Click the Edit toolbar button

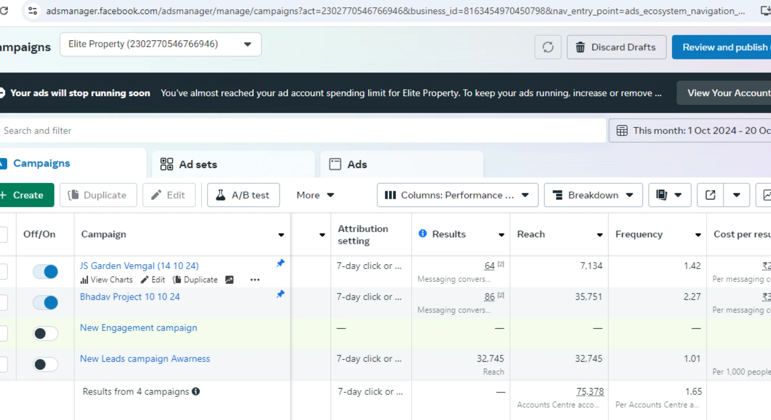(169, 195)
